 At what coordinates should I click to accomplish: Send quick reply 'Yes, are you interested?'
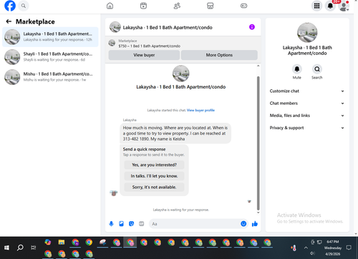click(x=154, y=165)
